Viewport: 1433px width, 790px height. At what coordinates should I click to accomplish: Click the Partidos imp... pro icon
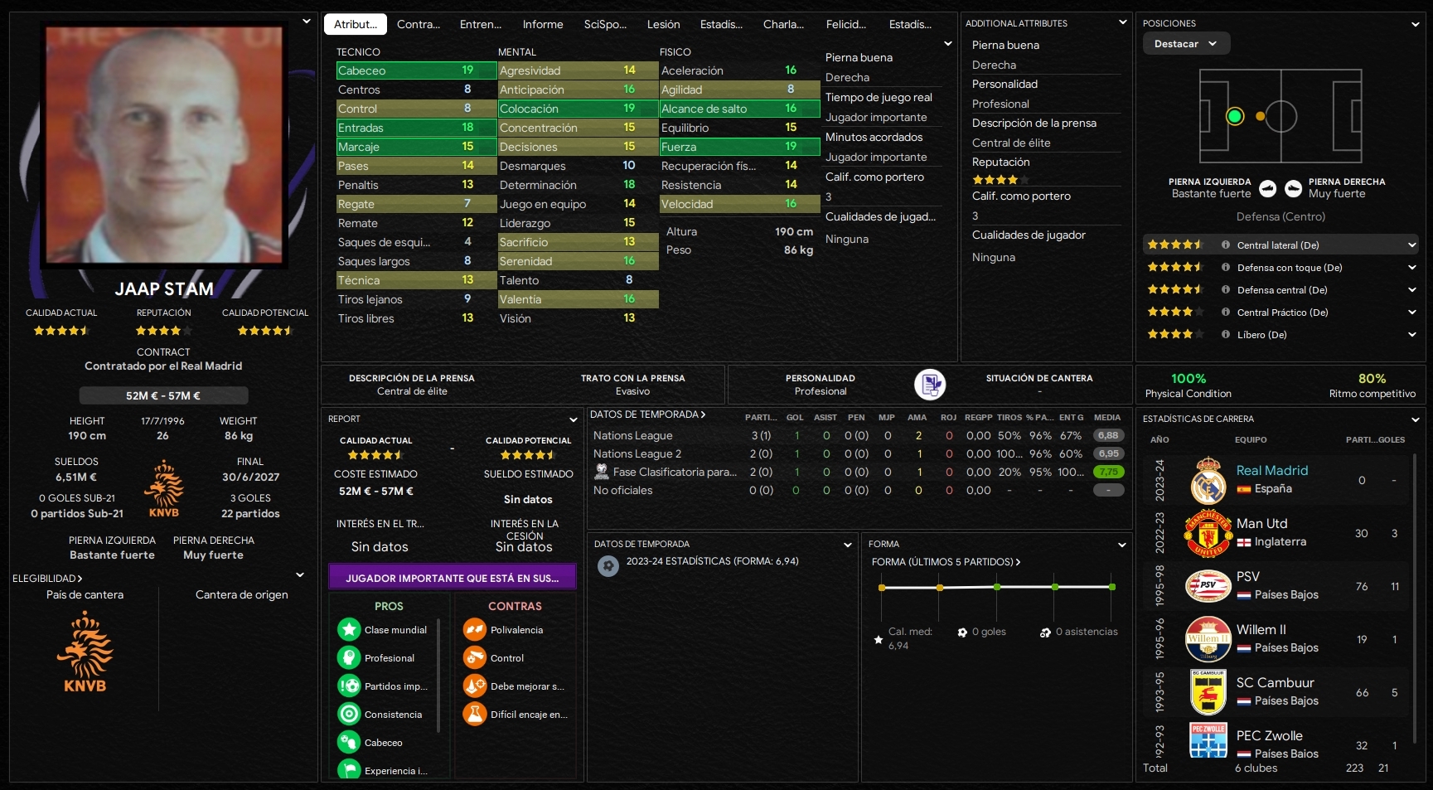coord(349,686)
